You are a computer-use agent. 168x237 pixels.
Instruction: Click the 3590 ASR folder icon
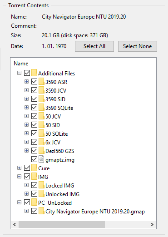coord(41,81)
